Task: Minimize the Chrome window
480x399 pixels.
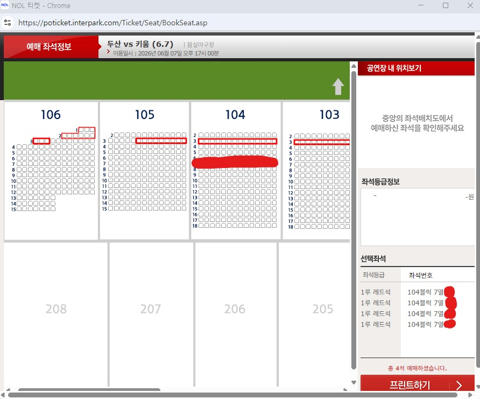Action: point(421,5)
